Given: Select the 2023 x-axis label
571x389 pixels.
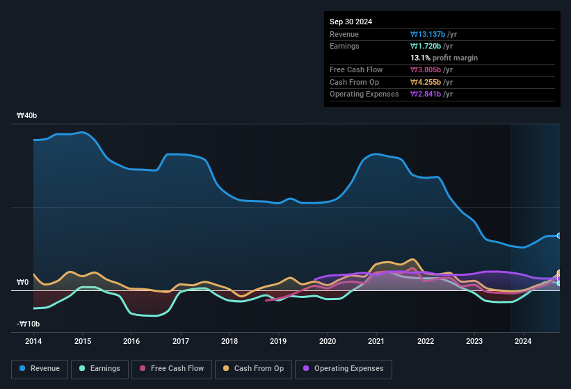Looking at the screenshot, I should (474, 341).
